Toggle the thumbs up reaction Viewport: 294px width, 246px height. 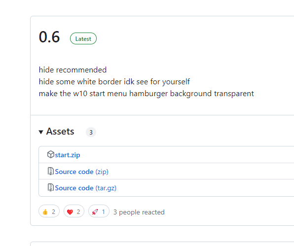tap(49, 211)
